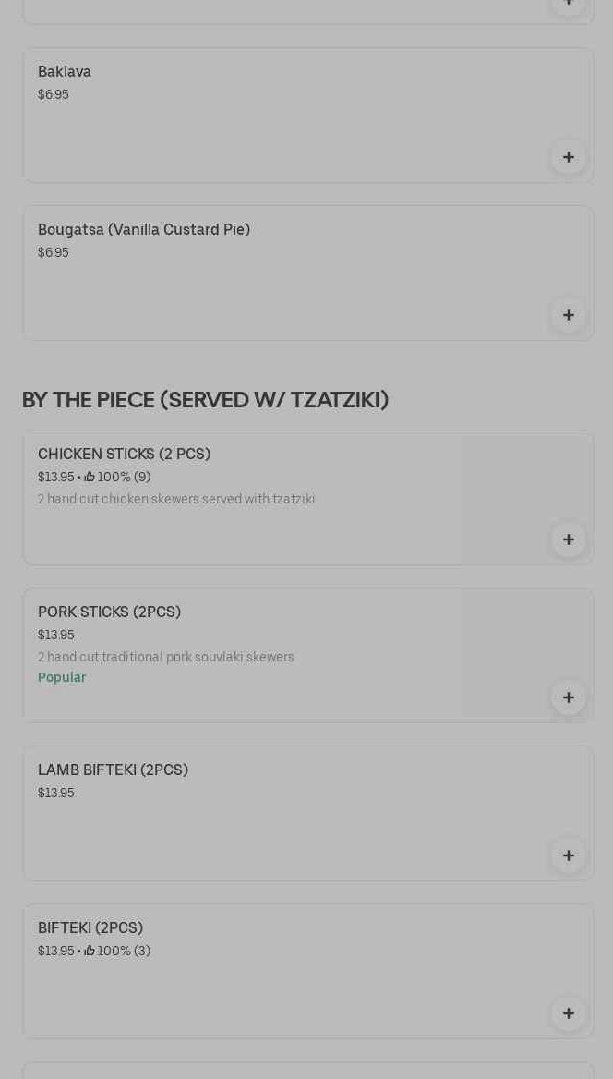Open the BIFTEKI (2PCS) item title
This screenshot has width=613, height=1079.
tap(90, 928)
